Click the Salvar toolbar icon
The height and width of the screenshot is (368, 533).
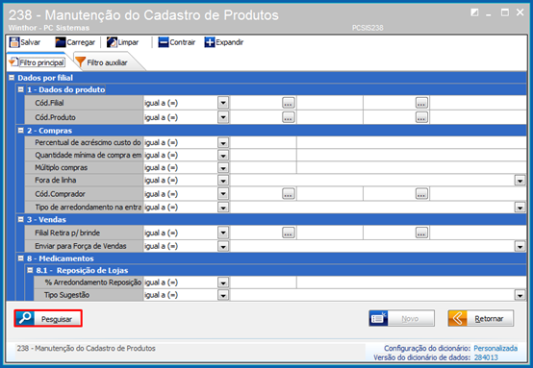pos(14,42)
